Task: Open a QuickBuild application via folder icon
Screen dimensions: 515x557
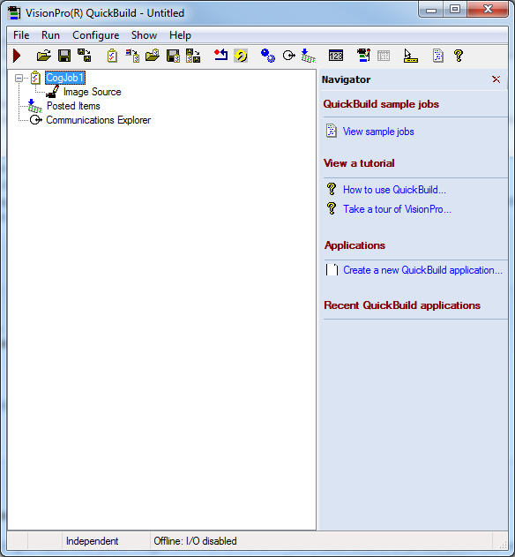Action: click(x=44, y=56)
